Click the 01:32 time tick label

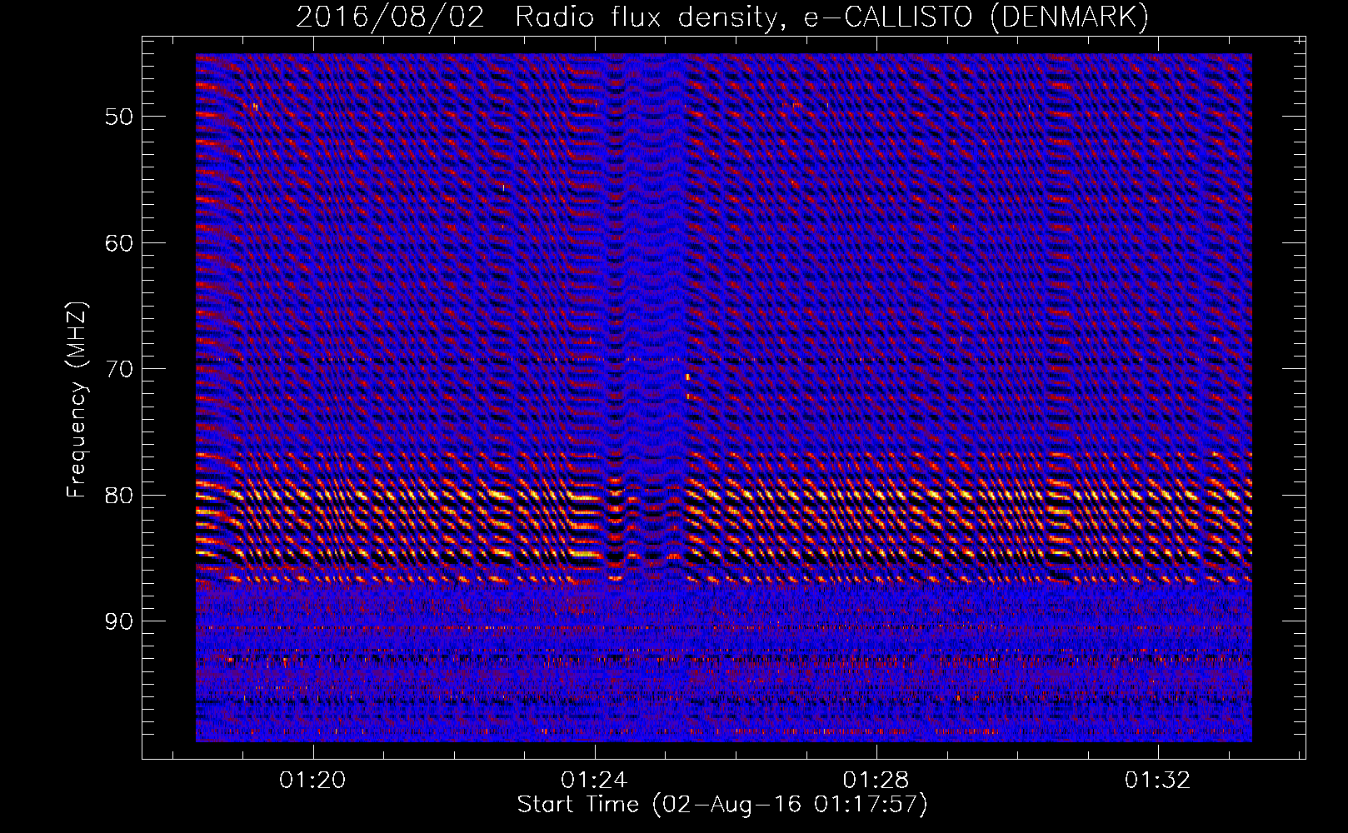point(1157,781)
